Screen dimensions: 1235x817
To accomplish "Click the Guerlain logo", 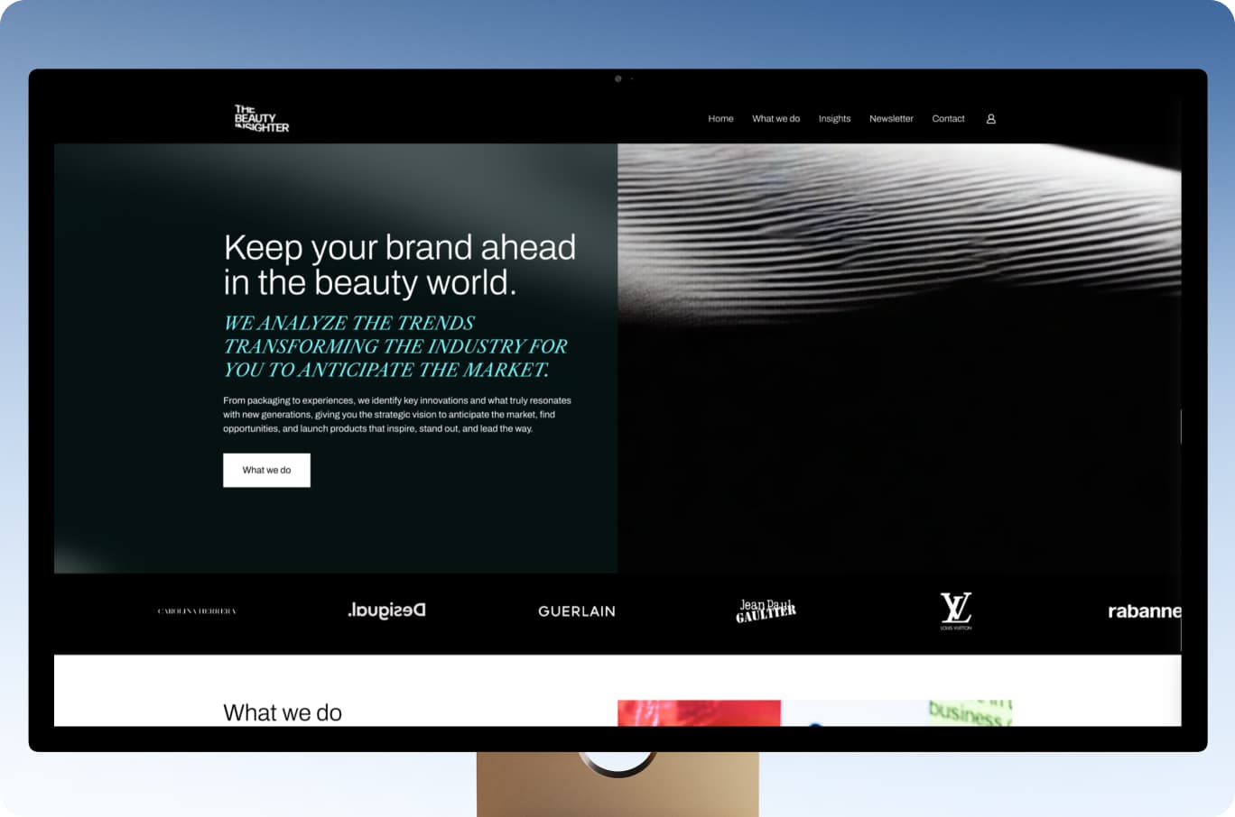I will pos(577,611).
